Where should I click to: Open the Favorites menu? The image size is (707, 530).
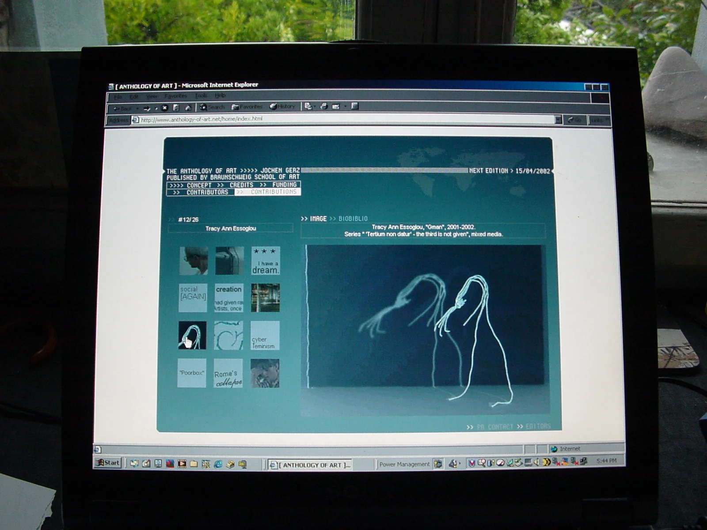click(175, 96)
